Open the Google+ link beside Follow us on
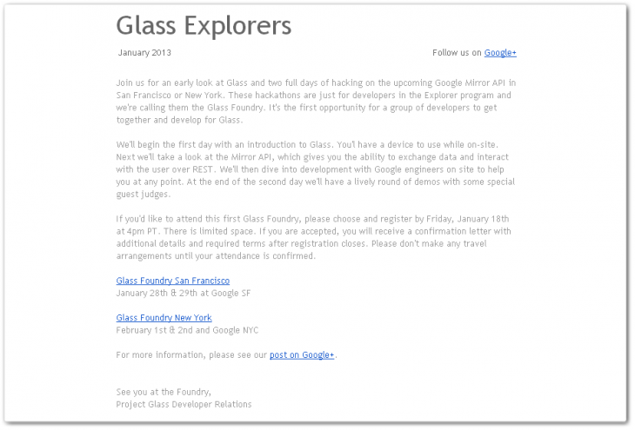The width and height of the screenshot is (635, 430). tap(500, 53)
